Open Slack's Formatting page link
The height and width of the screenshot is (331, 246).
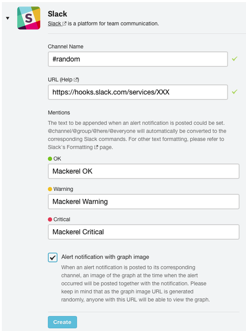click(70, 147)
